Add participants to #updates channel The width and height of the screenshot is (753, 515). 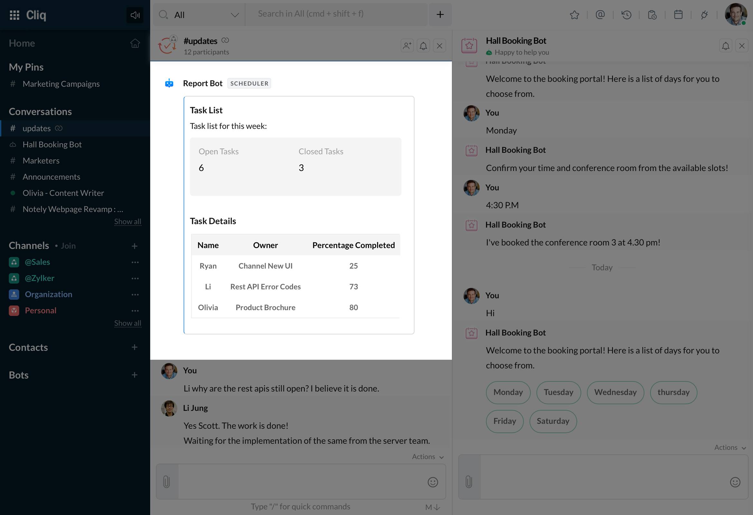point(407,46)
